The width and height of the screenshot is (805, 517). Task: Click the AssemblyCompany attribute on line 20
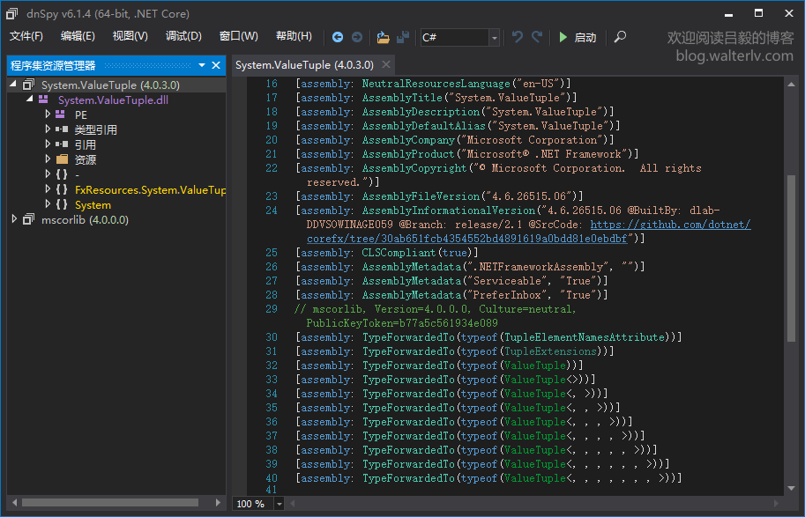click(x=408, y=139)
